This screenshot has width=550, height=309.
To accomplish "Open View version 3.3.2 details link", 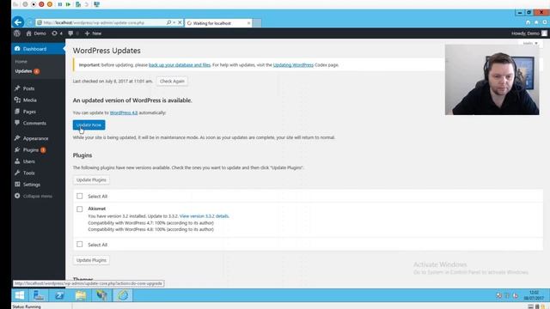I will coord(205,216).
